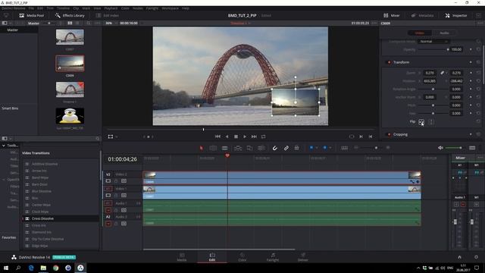Click the Zoom row reset arrow

tap(478, 73)
